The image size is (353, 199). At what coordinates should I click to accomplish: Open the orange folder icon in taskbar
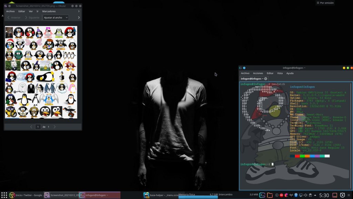[270, 195]
